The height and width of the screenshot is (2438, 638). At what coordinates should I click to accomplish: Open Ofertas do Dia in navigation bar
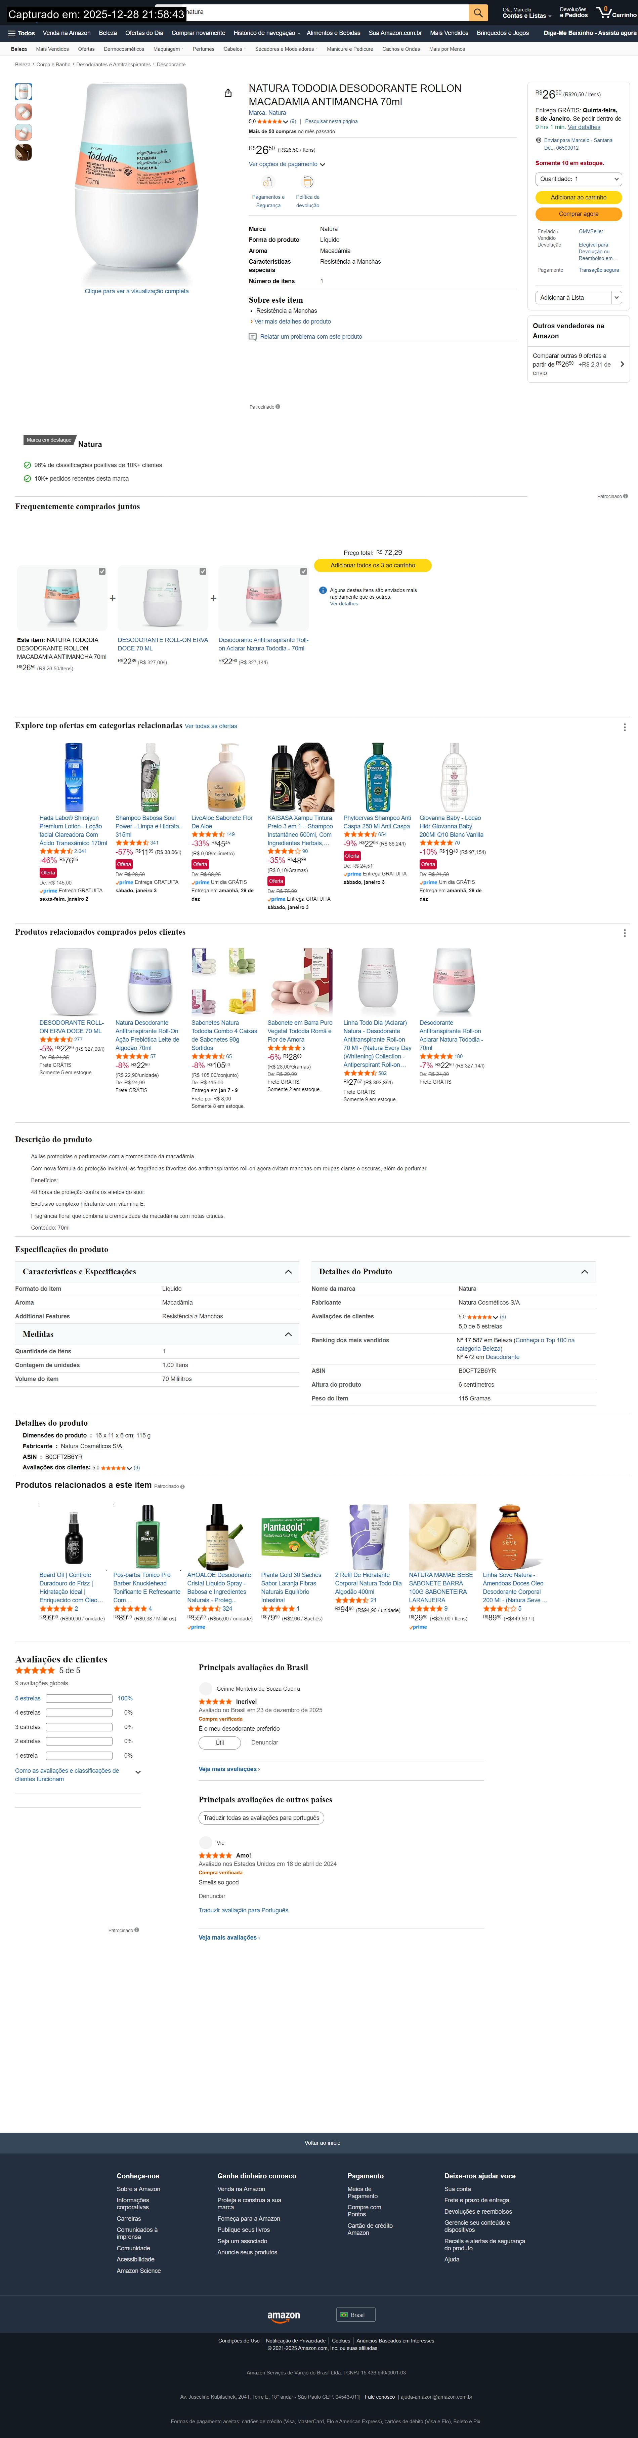pos(144,33)
